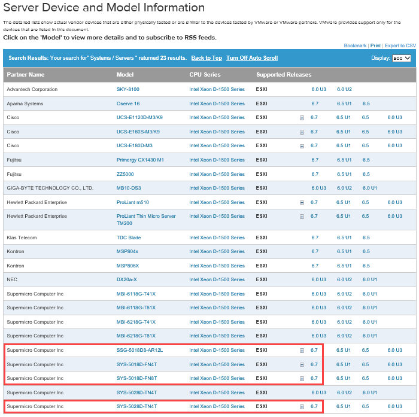Open the Display results-per-page dropdown
419x417 pixels.
[402, 58]
